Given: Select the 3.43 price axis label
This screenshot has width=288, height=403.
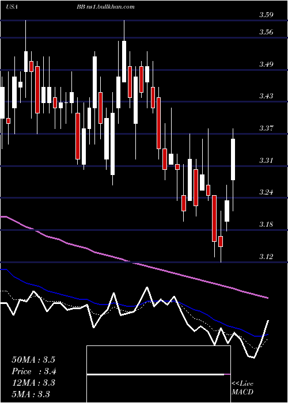Looking at the screenshot, I should pyautogui.click(x=266, y=96).
